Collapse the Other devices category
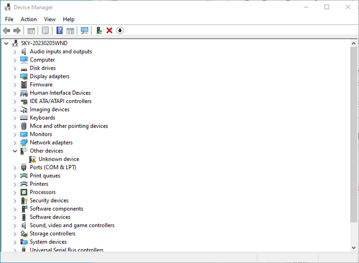 point(15,151)
